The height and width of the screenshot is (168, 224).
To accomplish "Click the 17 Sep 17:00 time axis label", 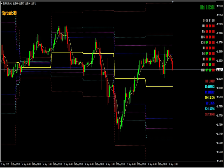I will point(141,164).
